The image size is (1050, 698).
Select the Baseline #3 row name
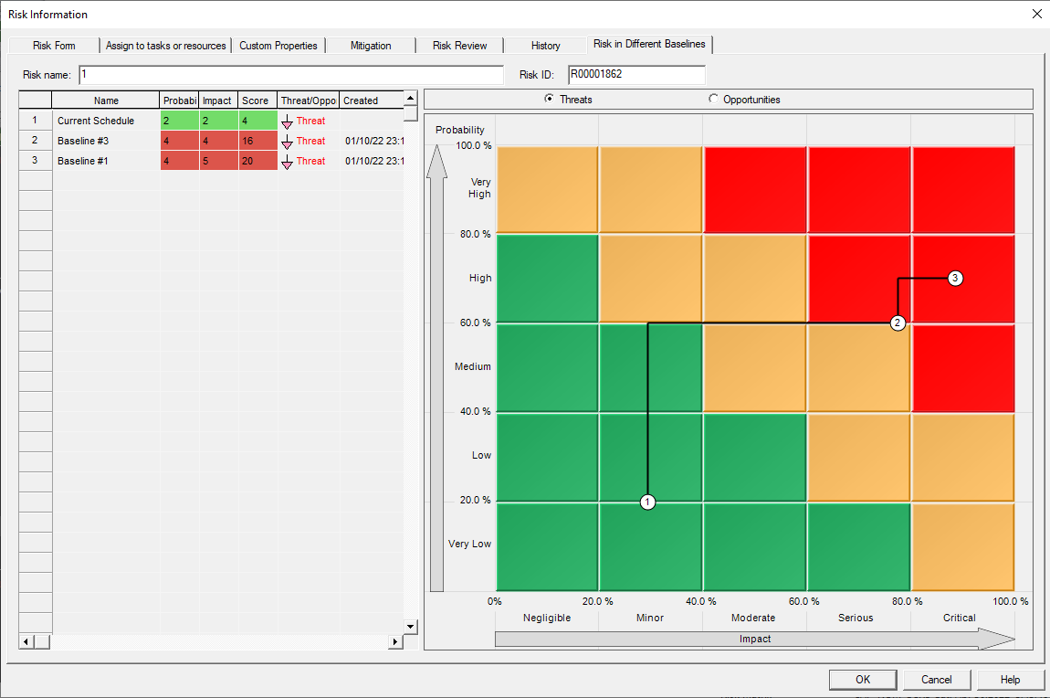[83, 142]
